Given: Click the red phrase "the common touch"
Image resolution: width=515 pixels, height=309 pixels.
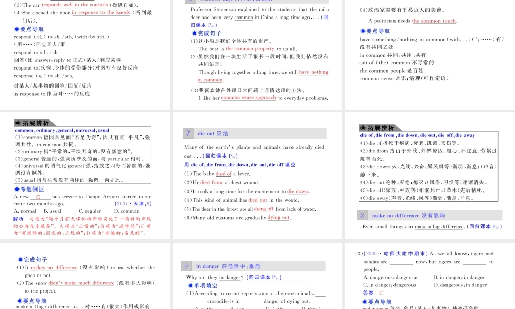Looking at the screenshot, I should pos(434,21).
